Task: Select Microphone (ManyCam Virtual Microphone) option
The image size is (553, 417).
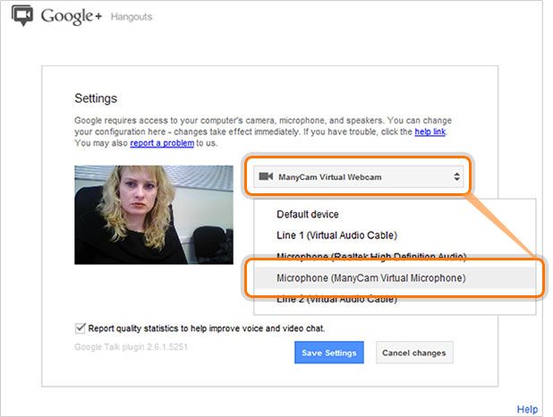Action: [395, 278]
